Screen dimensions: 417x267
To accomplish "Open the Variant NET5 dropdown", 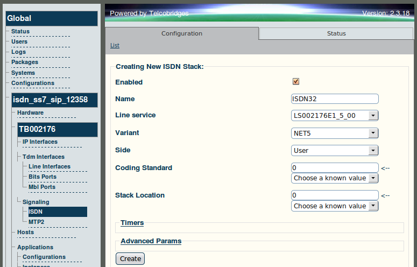I will click(x=335, y=133).
